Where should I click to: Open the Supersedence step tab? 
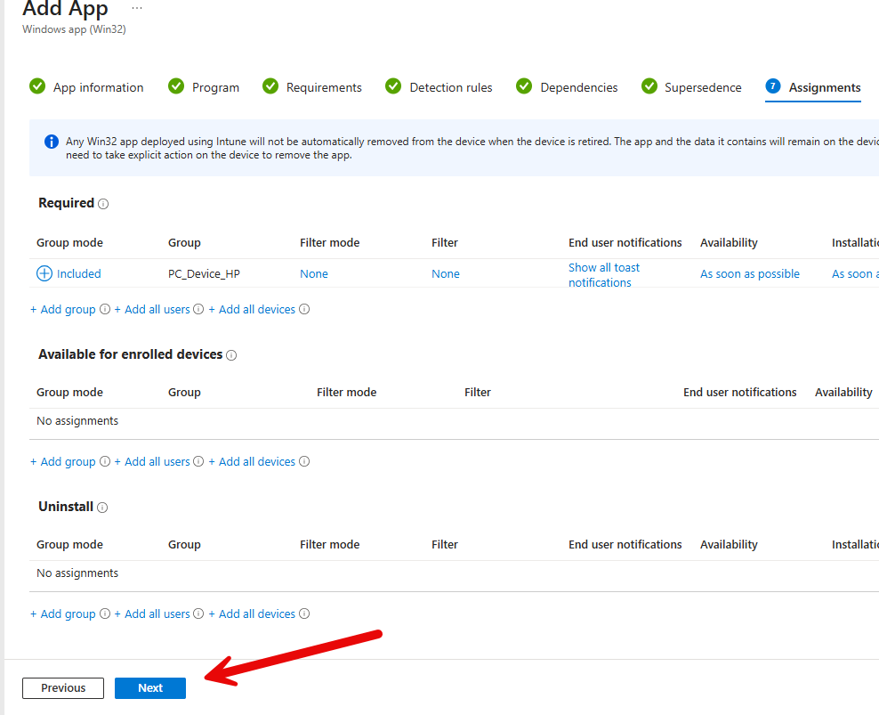pyautogui.click(x=691, y=87)
